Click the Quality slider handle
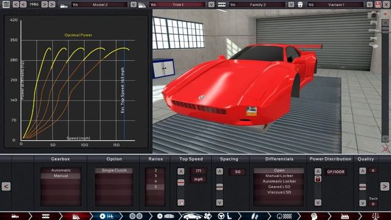391x220 pixels. point(362,187)
